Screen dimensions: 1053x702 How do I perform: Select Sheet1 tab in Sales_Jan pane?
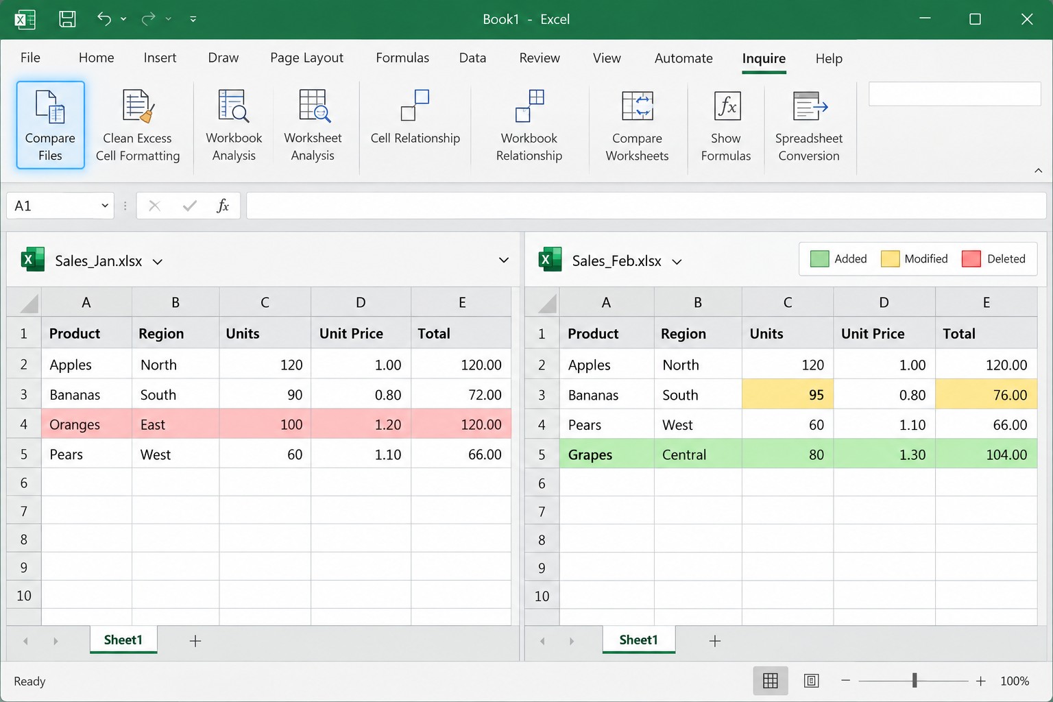(x=123, y=640)
